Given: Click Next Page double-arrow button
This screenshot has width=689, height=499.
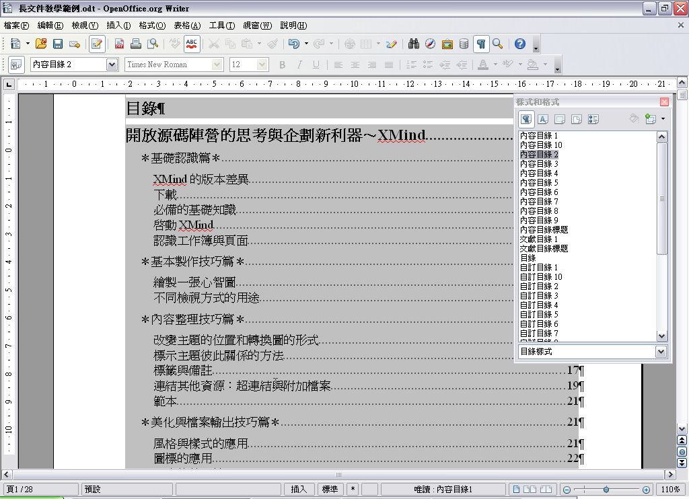Looking at the screenshot, I should tap(682, 463).
